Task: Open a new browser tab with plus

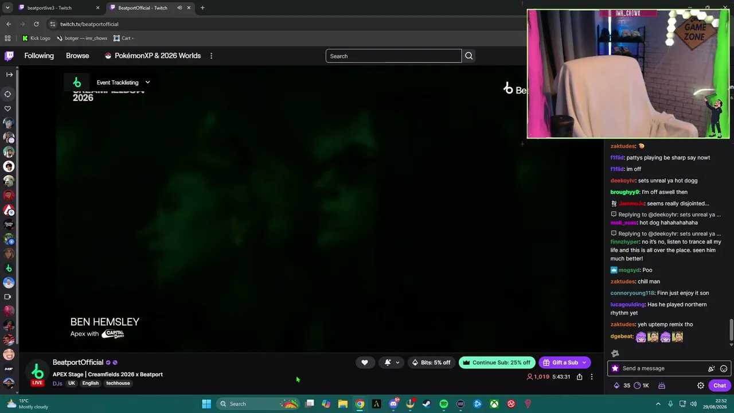Action: point(202,8)
